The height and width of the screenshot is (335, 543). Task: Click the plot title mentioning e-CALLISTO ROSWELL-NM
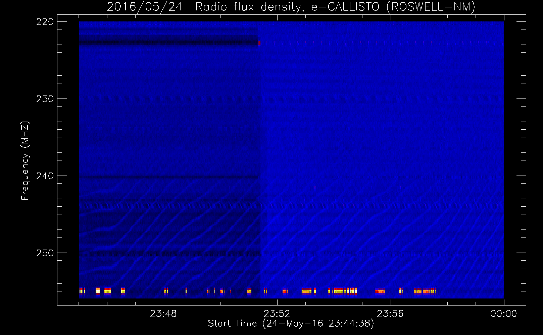291,7
